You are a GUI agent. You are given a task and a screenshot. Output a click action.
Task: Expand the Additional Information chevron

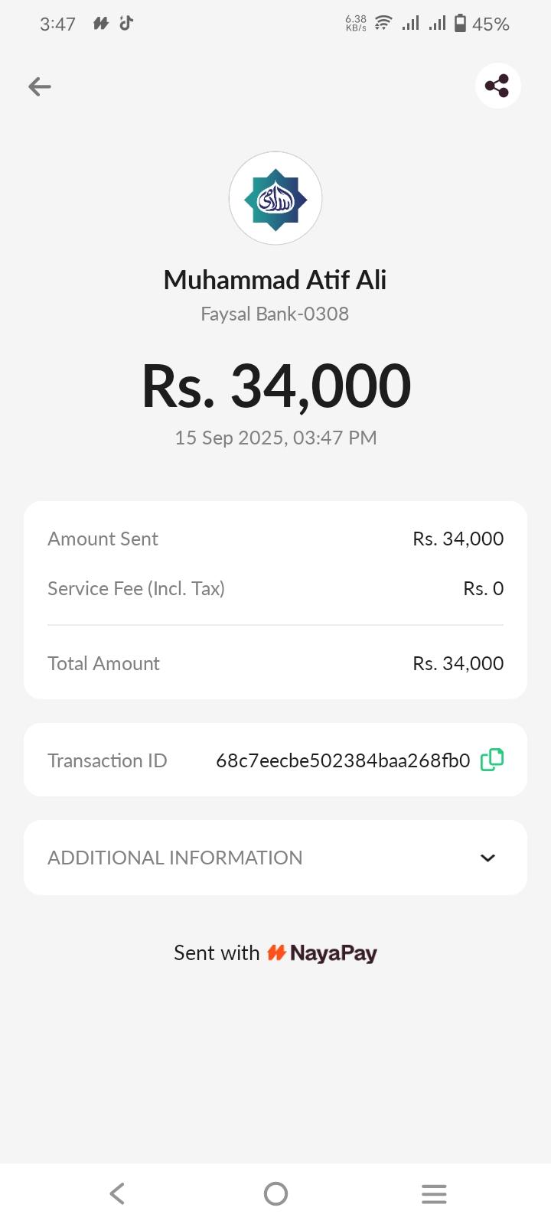click(x=487, y=858)
